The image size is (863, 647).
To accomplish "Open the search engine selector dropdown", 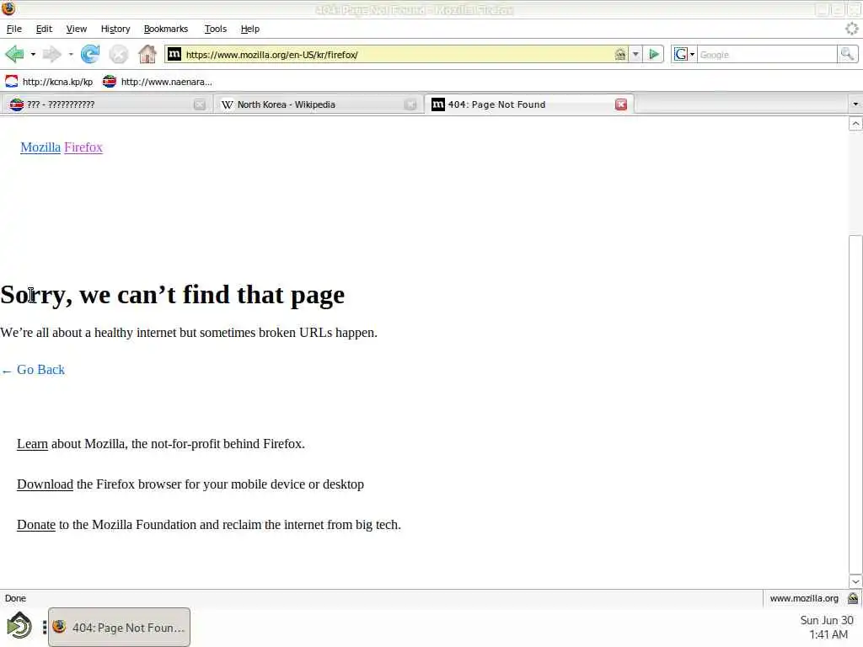I will coord(684,55).
